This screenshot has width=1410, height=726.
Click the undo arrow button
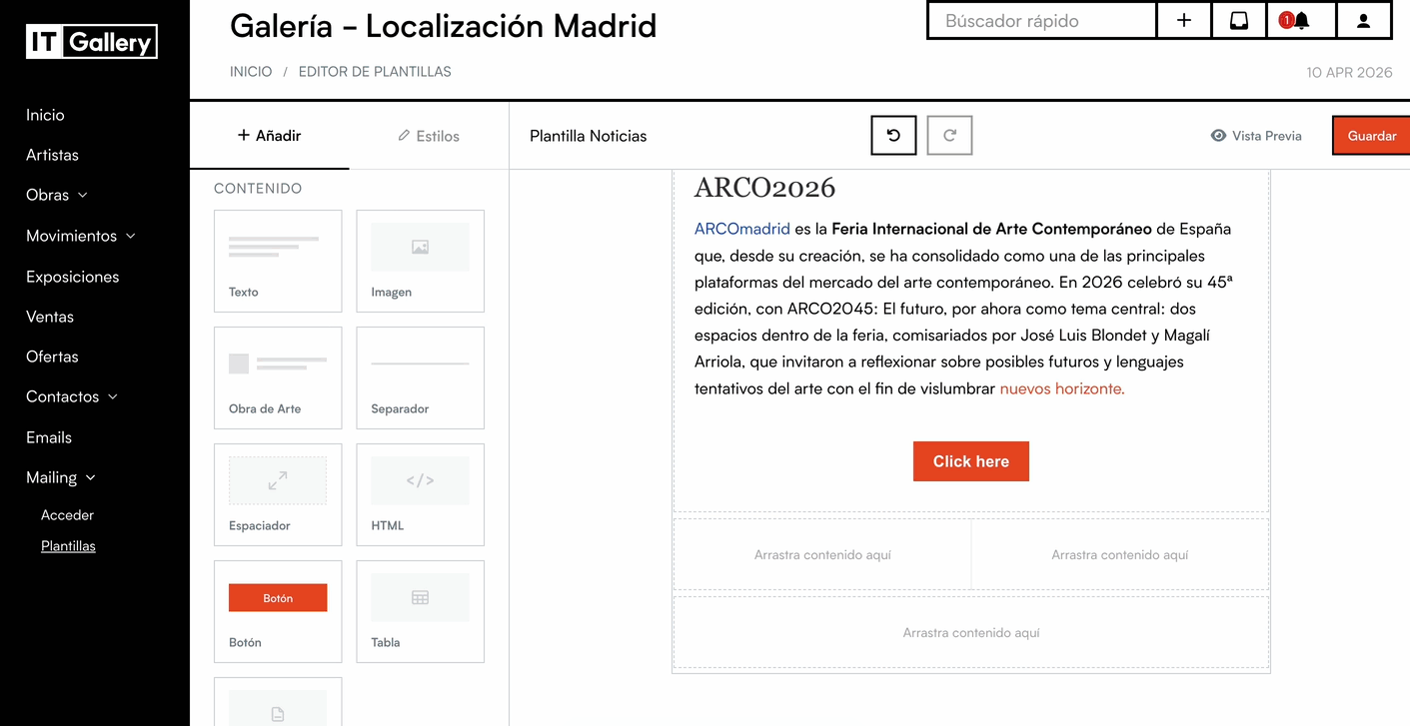point(893,136)
